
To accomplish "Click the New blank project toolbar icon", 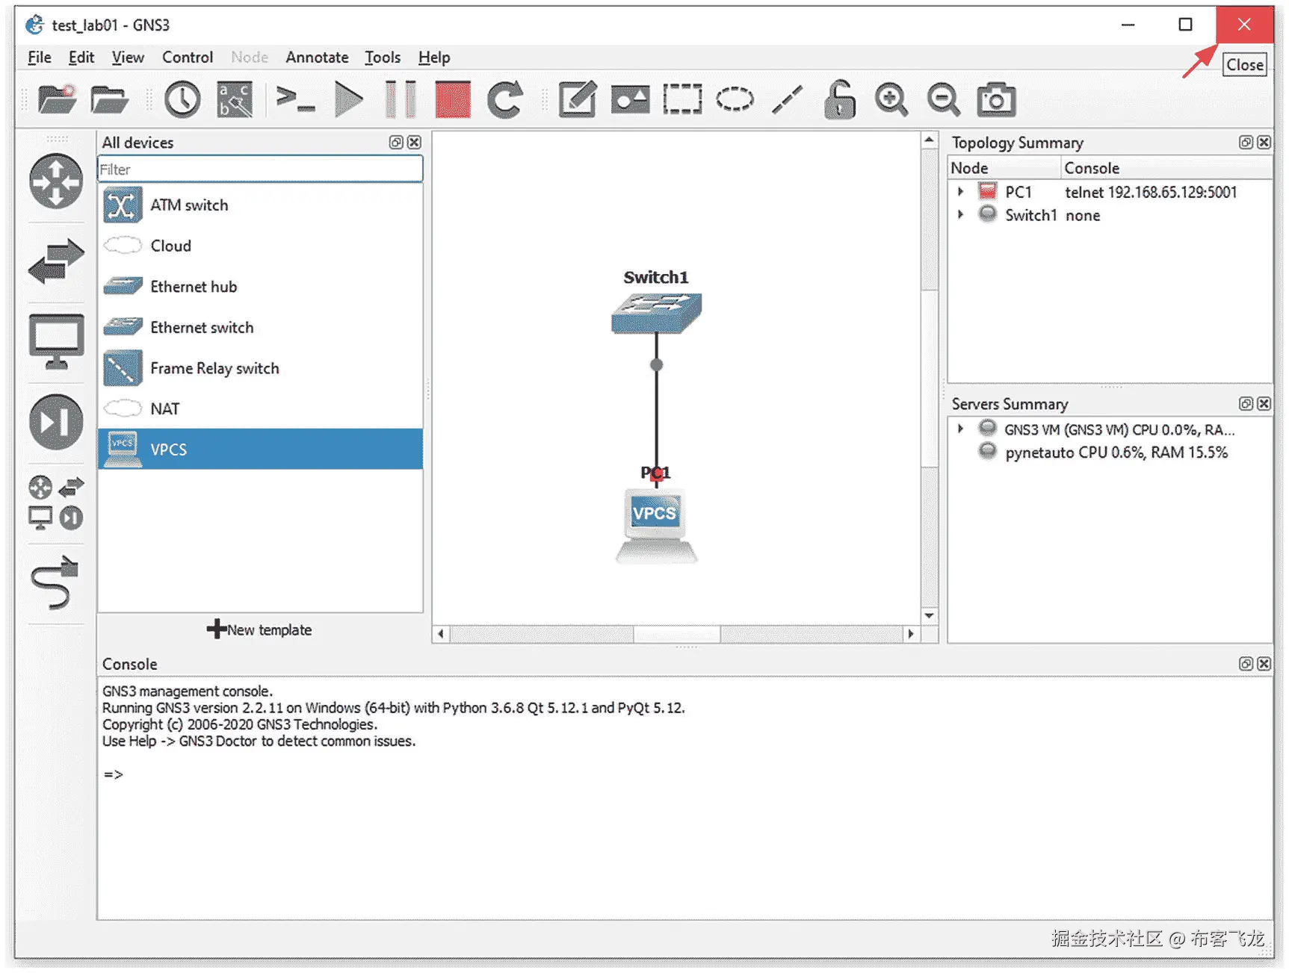I will (58, 99).
